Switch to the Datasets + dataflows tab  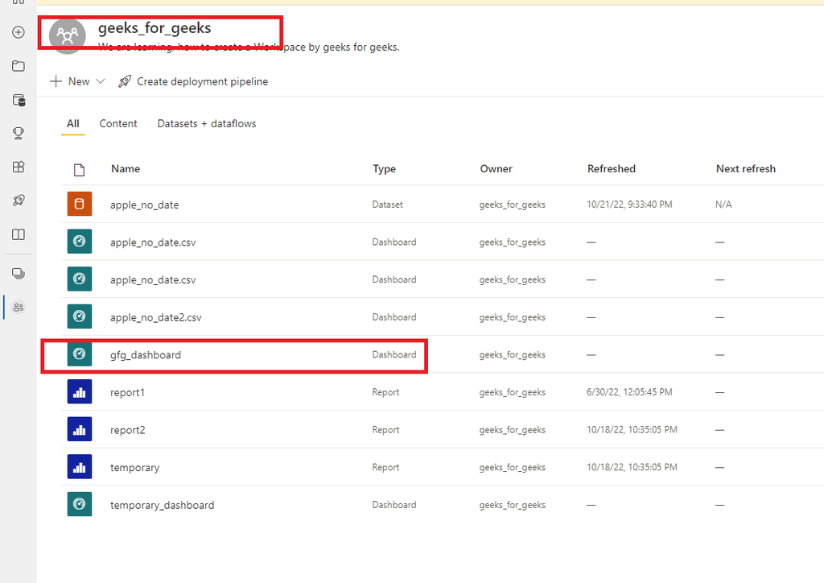click(x=207, y=123)
